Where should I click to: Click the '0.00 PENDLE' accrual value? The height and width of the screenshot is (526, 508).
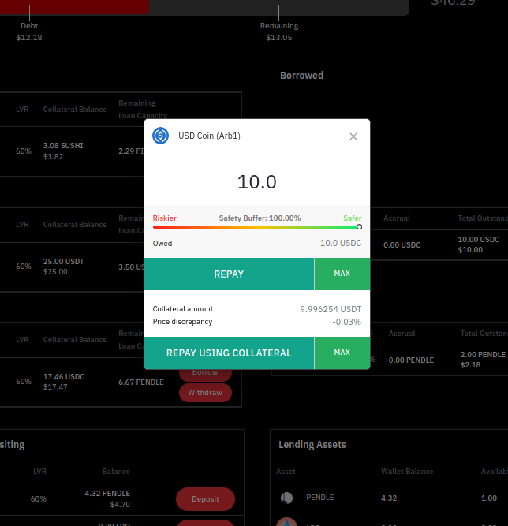pyautogui.click(x=411, y=360)
